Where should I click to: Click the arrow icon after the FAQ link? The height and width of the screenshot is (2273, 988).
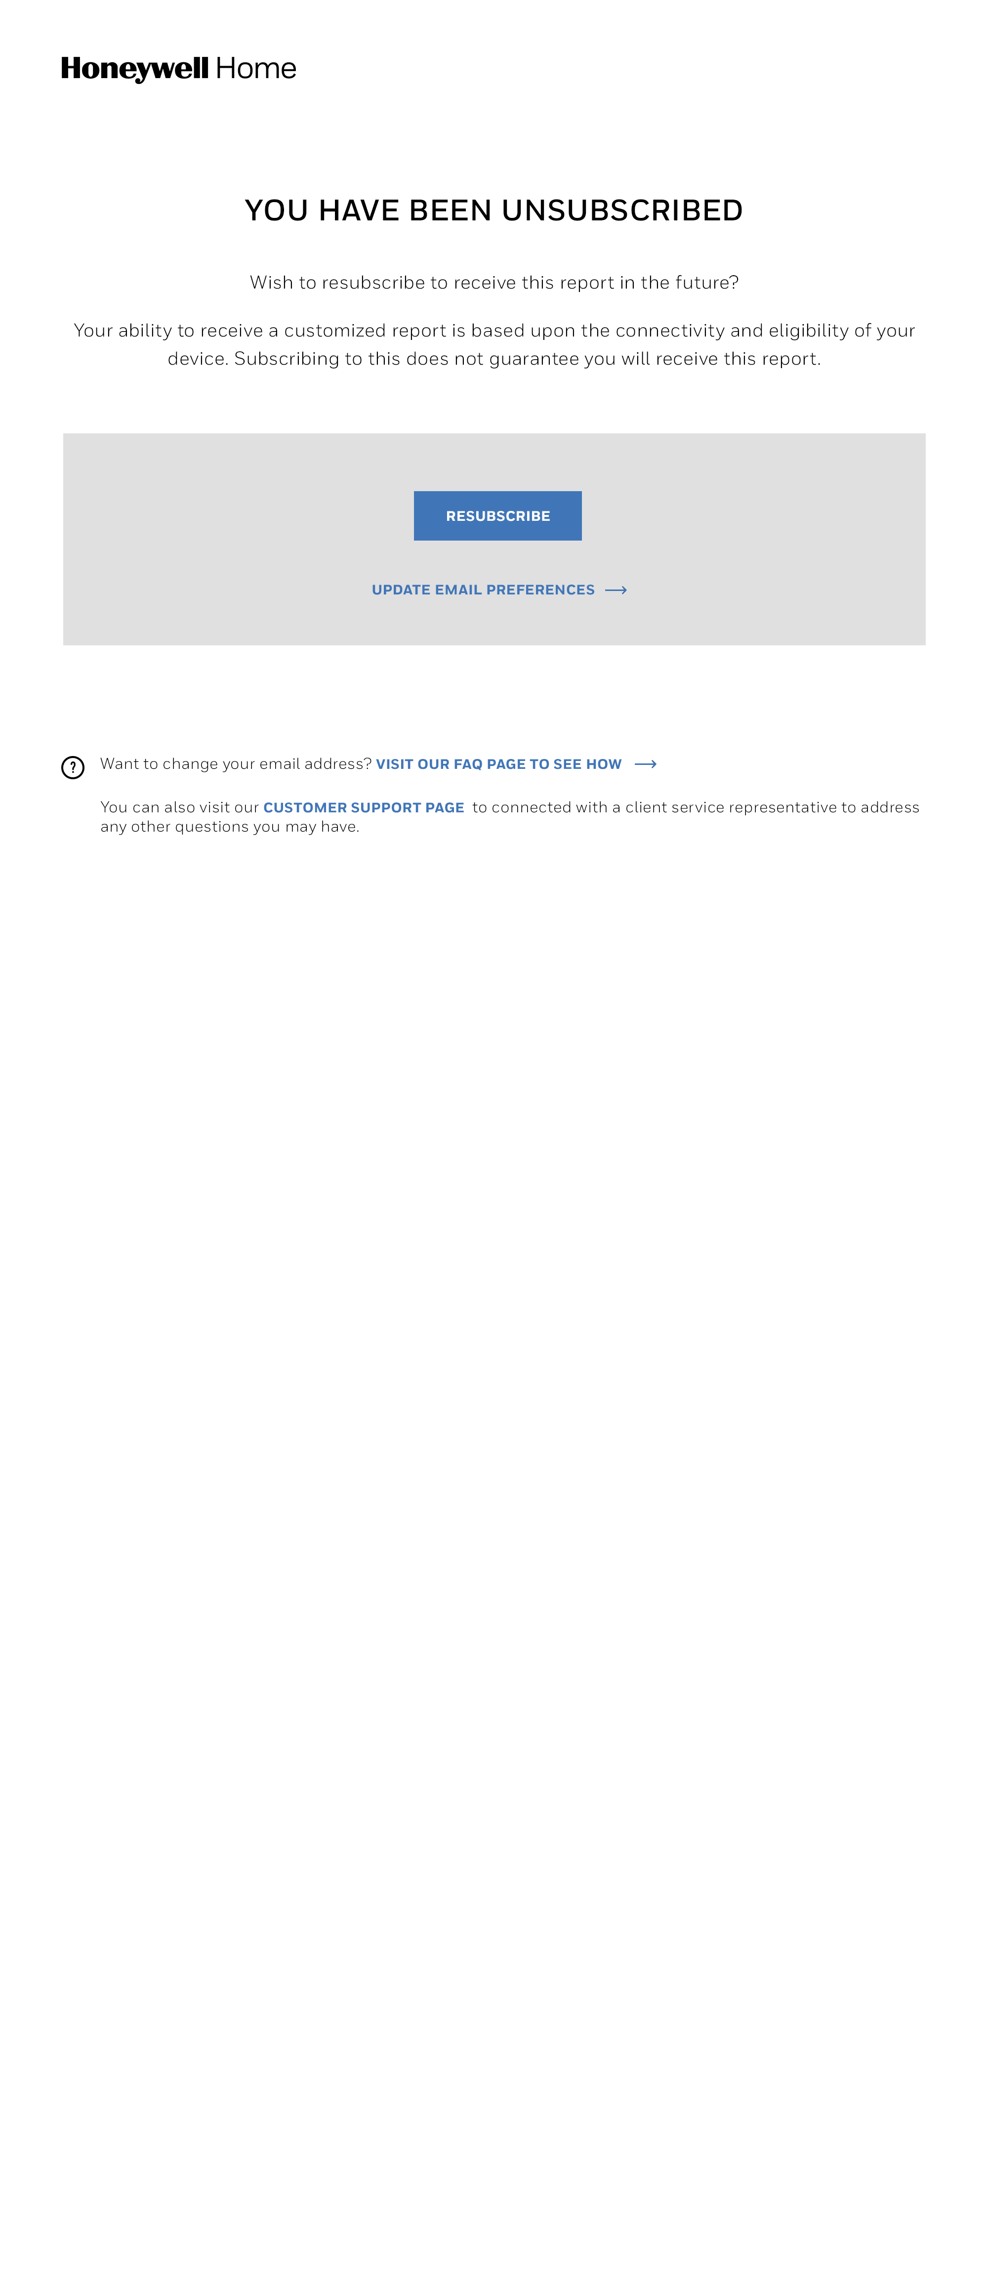click(646, 764)
